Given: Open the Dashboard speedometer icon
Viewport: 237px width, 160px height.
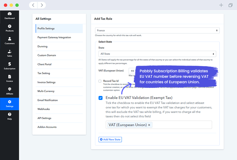Looking at the screenshot, I should coord(9,14).
